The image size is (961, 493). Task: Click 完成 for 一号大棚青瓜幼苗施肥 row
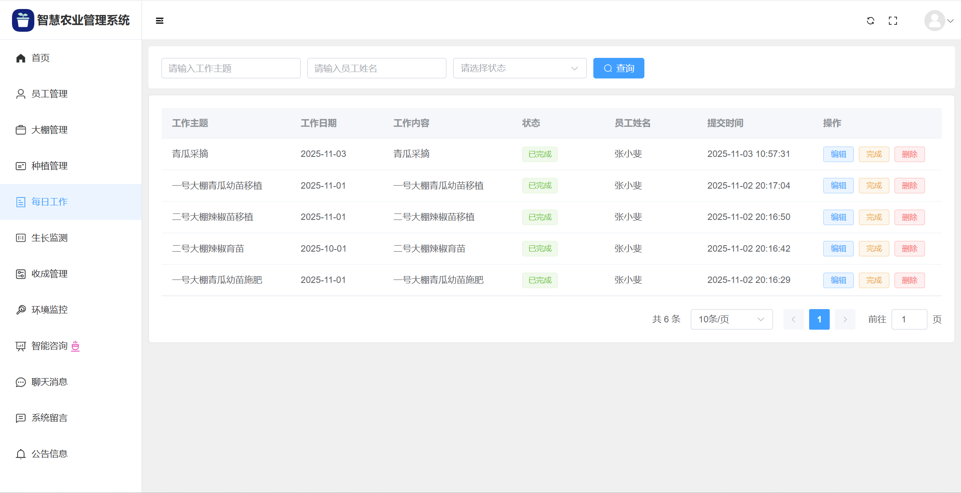tap(873, 280)
